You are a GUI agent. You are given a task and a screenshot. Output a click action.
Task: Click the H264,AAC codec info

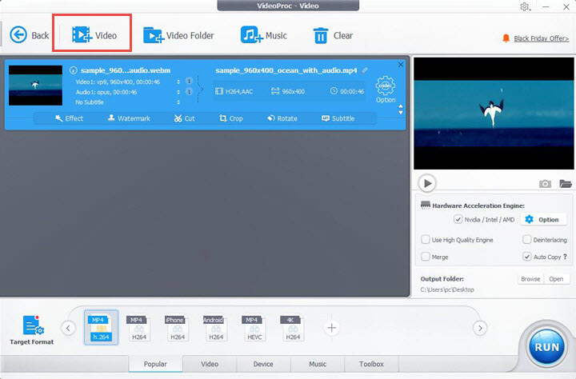[234, 91]
